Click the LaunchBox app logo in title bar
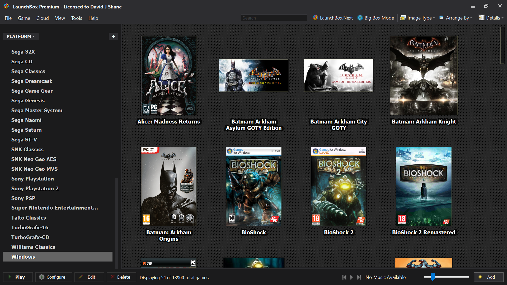The image size is (507, 285). [6, 6]
